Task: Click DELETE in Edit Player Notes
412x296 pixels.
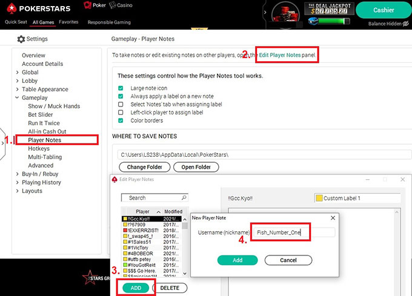Action: 170,288
